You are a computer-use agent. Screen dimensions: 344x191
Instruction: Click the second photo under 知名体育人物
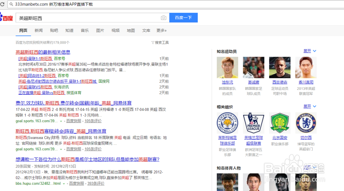pyautogui.click(x=254, y=182)
